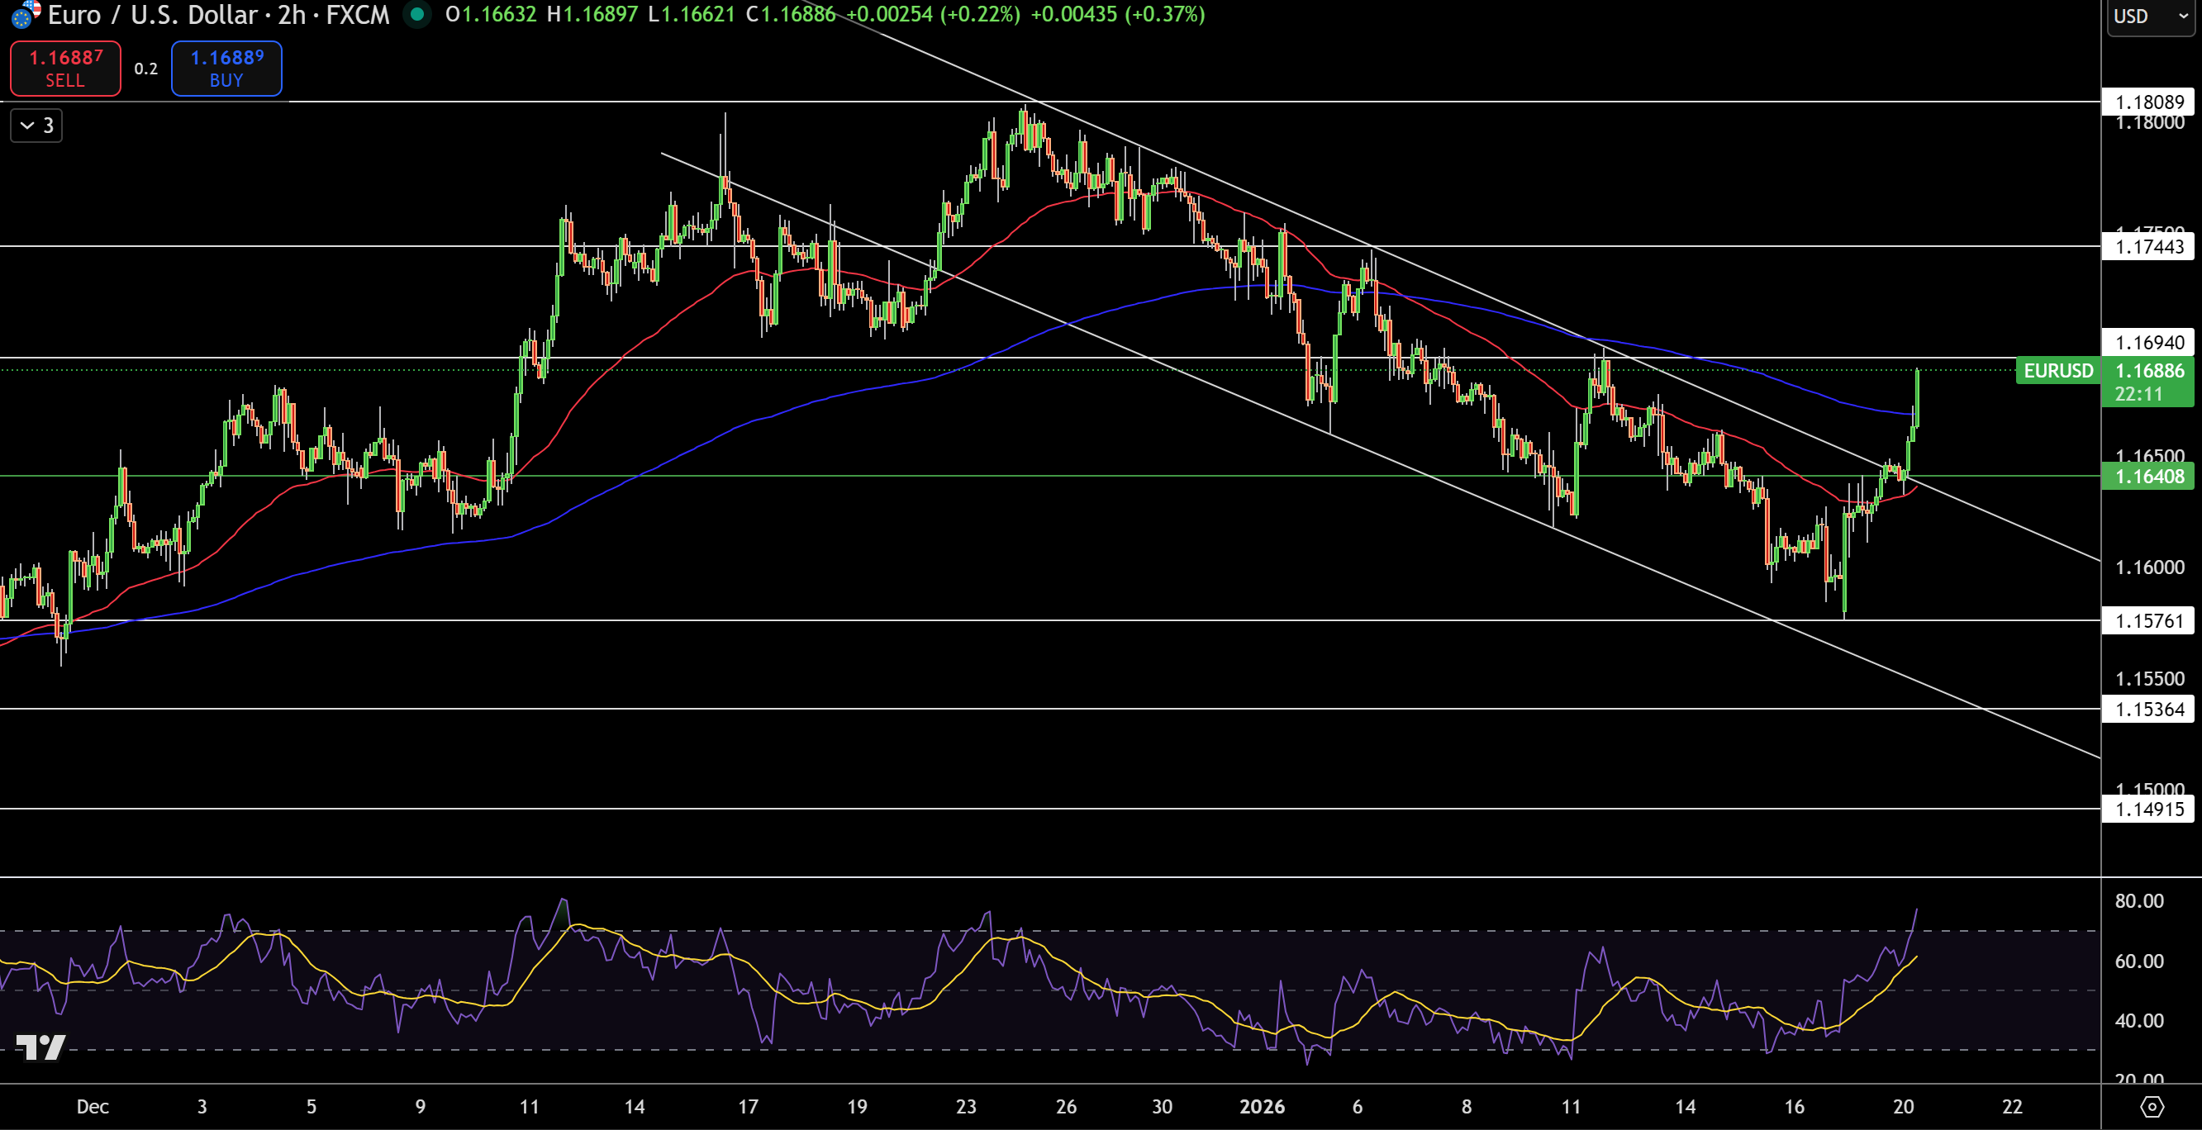Screen dimensions: 2202x1130
Task: Click the Euro / U.S. Dollar symbol title
Action: (153, 15)
